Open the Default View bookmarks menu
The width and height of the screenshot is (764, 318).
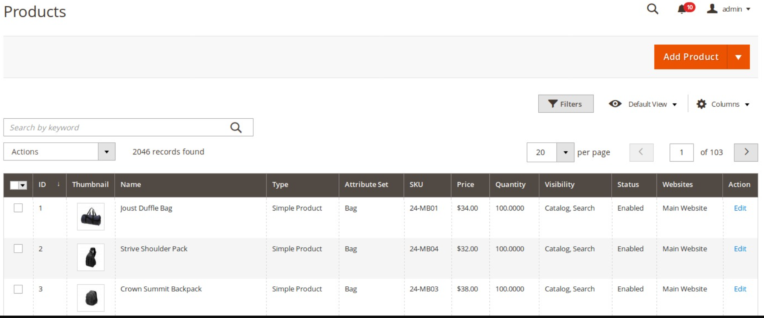pyautogui.click(x=643, y=104)
